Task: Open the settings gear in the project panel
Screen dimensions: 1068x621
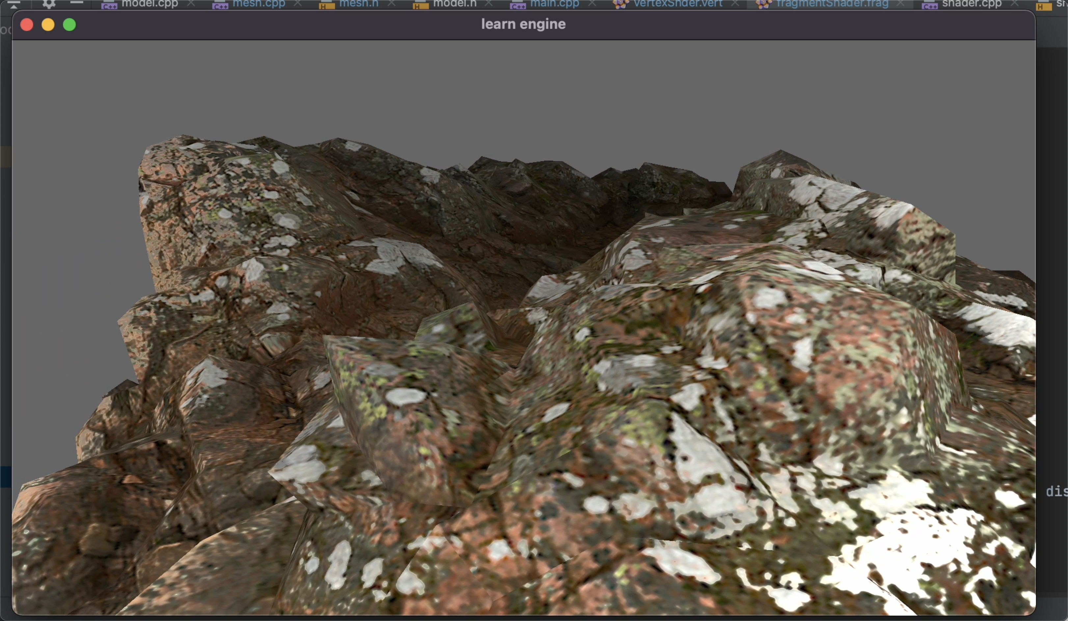Action: click(x=49, y=4)
